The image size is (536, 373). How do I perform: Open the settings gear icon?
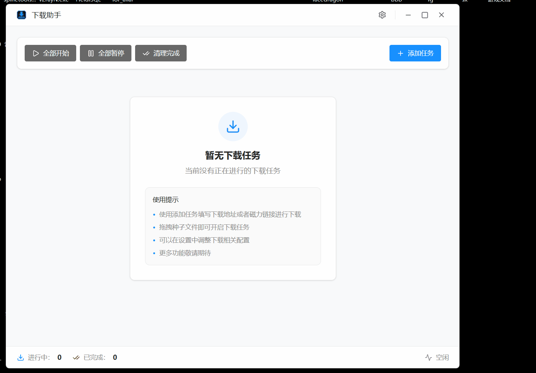pyautogui.click(x=382, y=15)
